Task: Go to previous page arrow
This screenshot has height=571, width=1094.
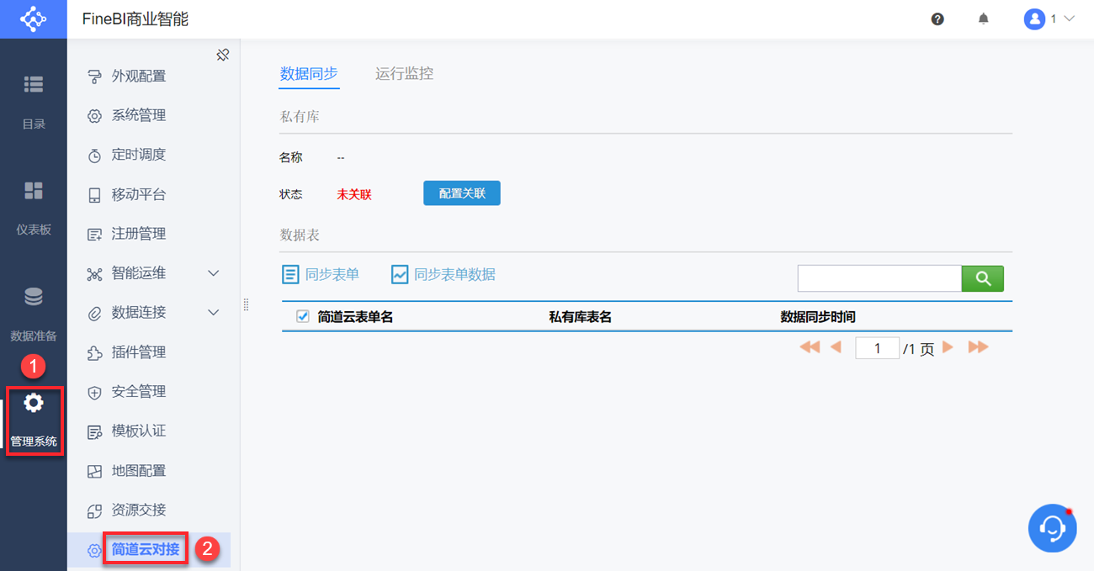Action: [836, 346]
